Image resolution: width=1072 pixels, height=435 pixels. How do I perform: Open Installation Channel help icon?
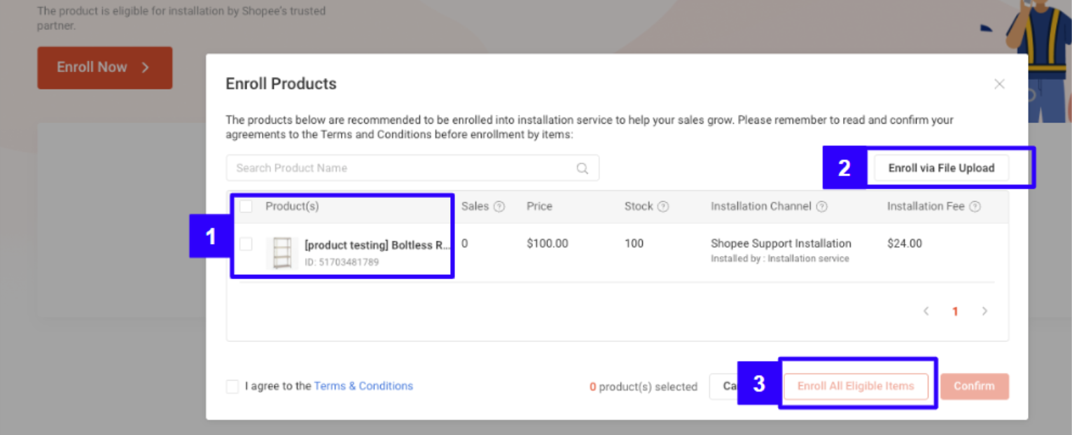822,207
